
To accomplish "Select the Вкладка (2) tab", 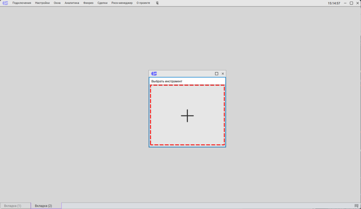I will coord(43,206).
